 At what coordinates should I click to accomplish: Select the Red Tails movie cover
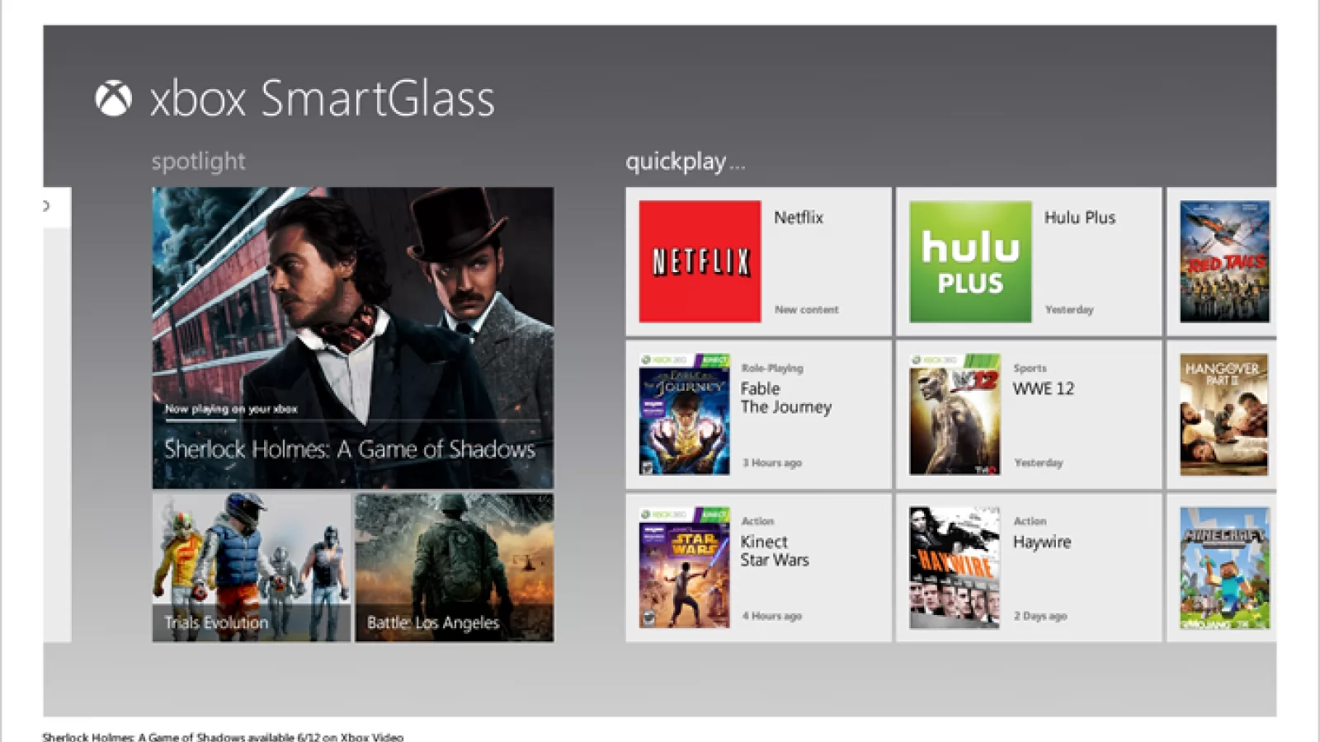(1224, 261)
